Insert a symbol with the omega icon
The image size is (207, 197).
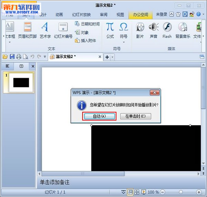tap(124, 30)
